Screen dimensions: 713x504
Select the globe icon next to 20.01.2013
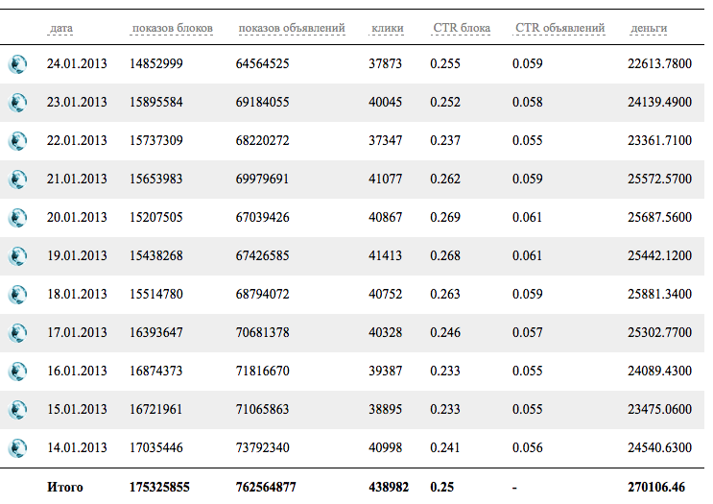coord(17,218)
